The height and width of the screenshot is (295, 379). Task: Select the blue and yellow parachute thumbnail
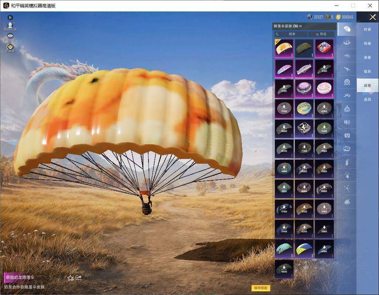(304, 249)
